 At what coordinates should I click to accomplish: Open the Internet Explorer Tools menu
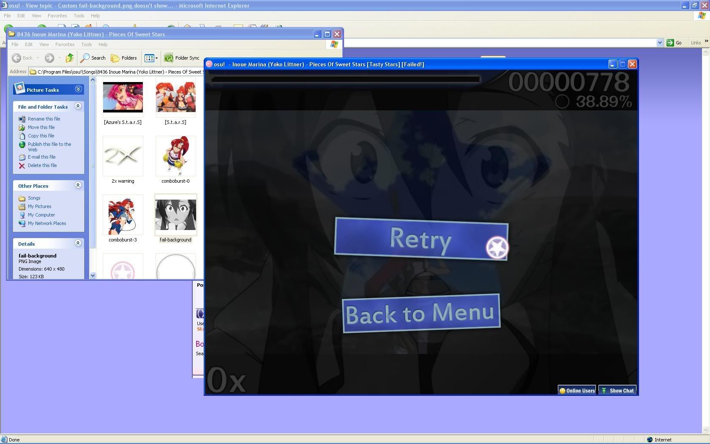79,16
